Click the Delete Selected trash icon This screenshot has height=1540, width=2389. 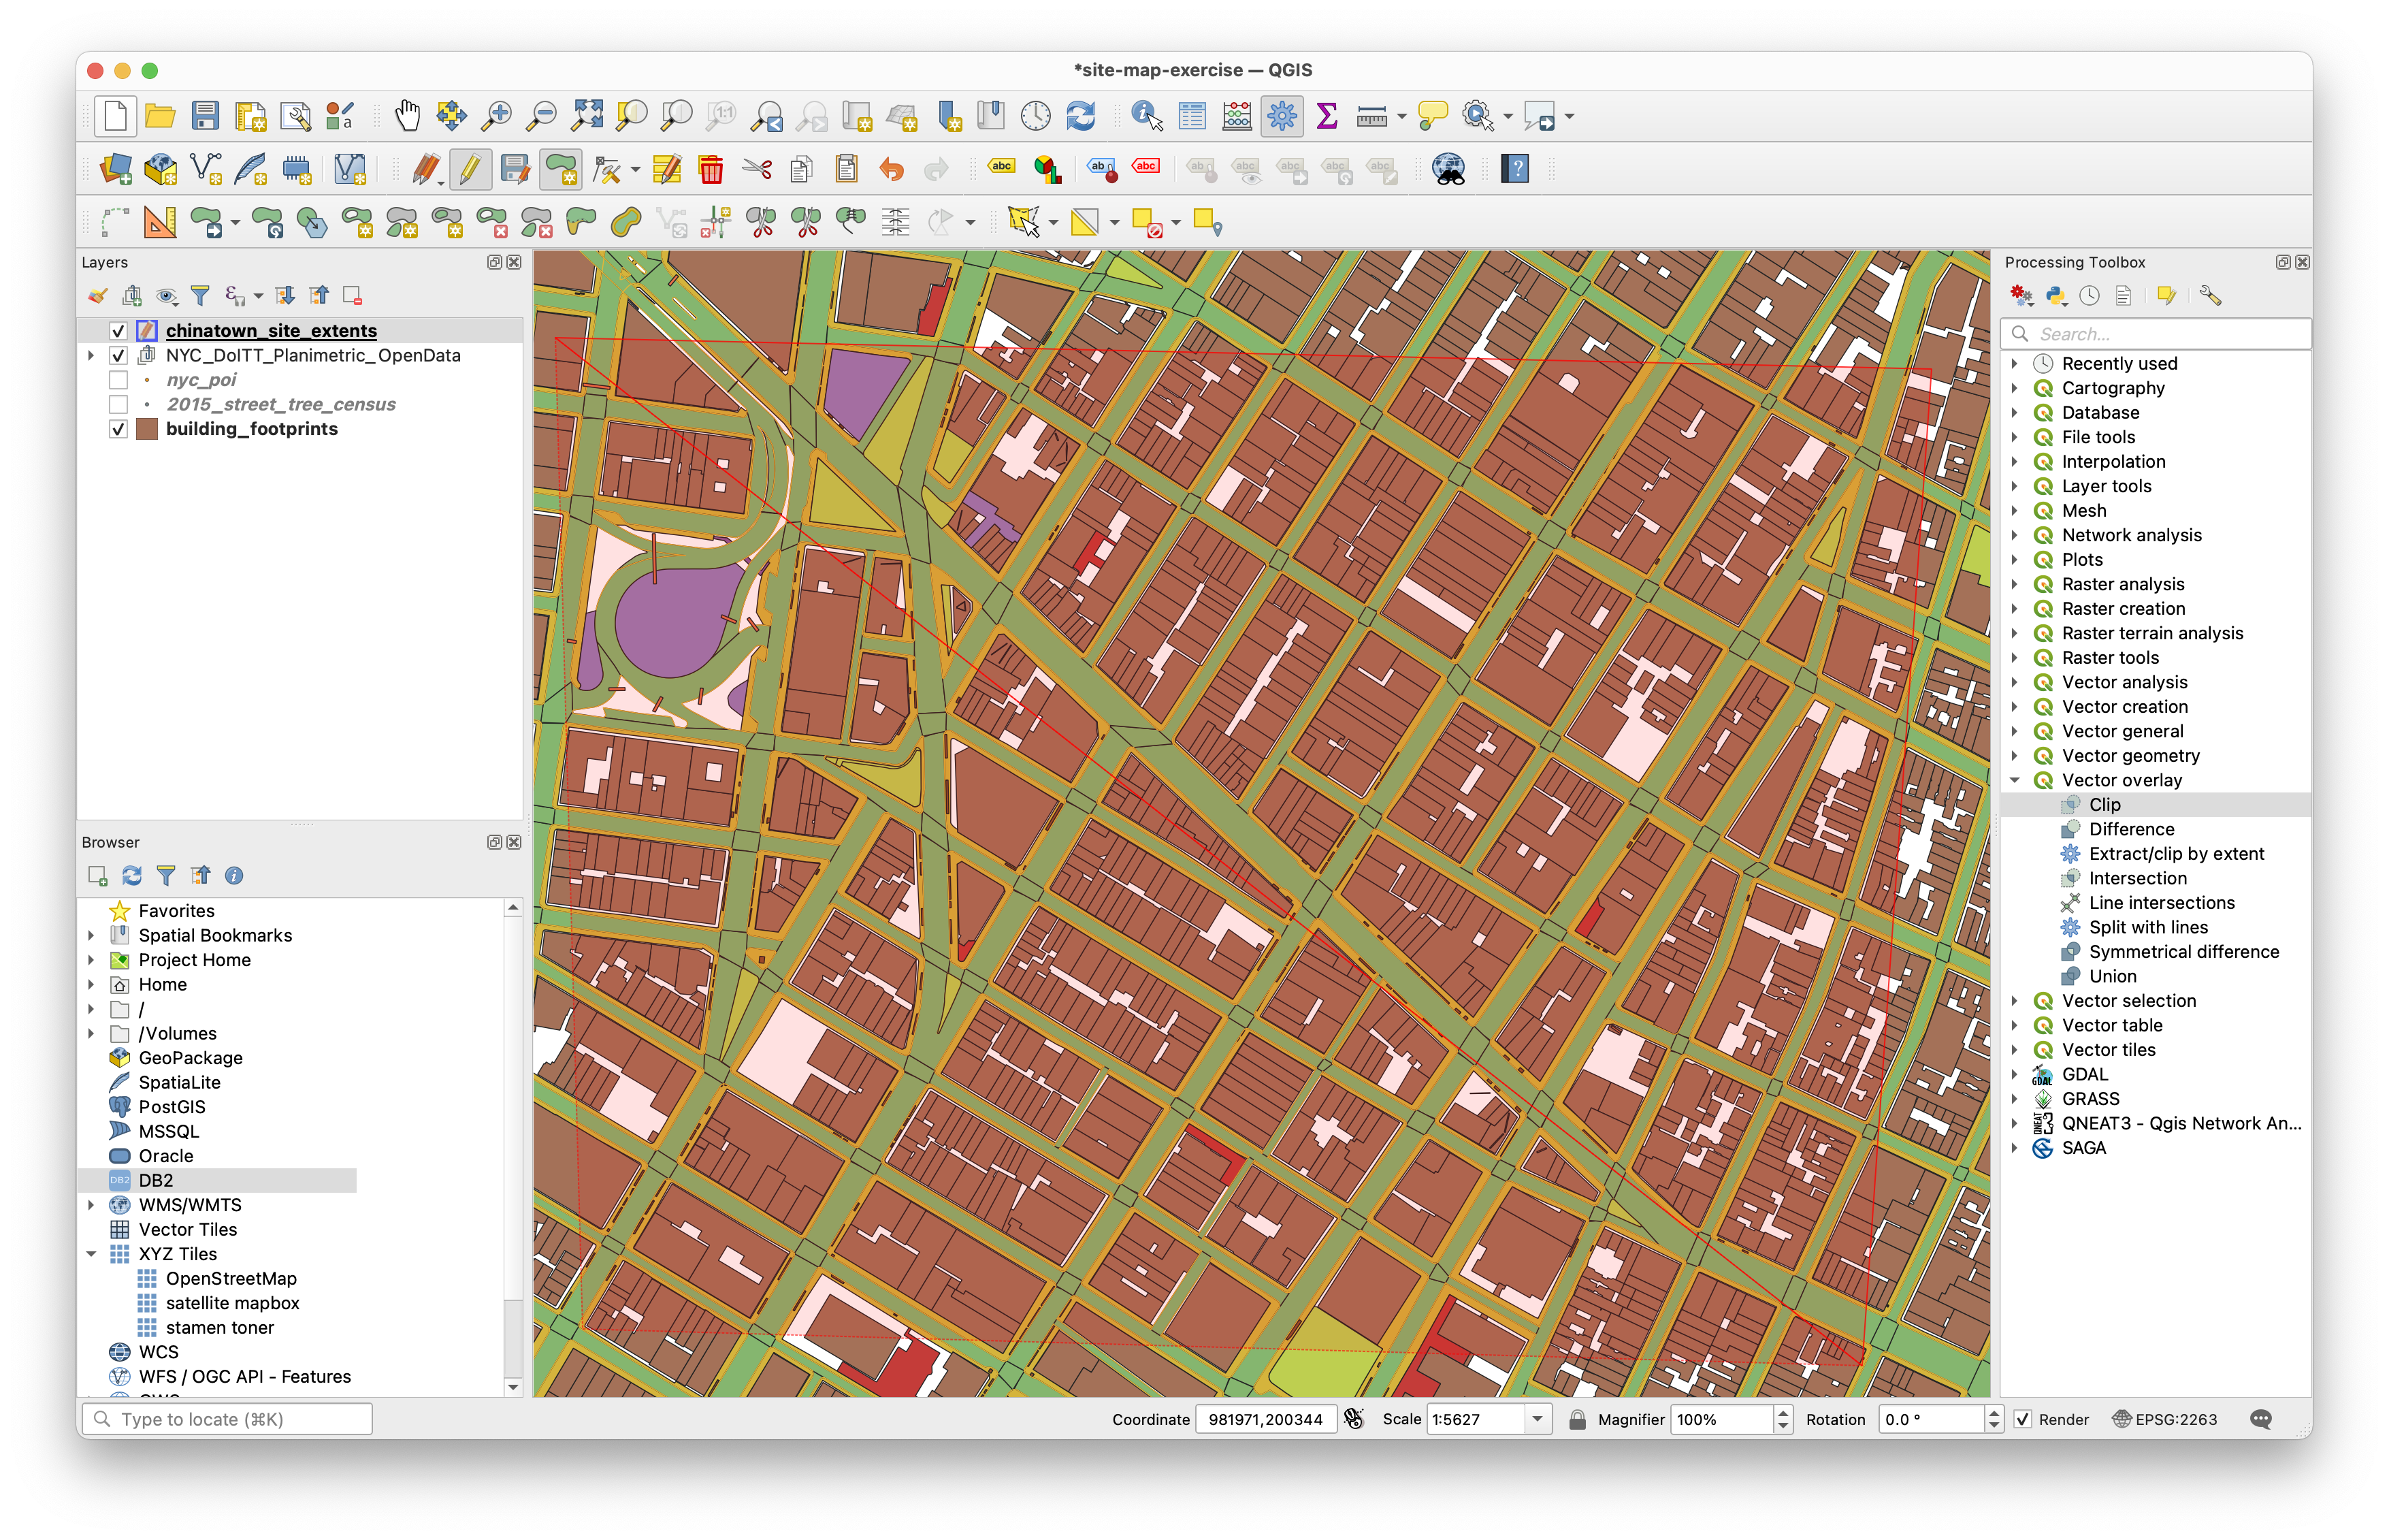(x=711, y=169)
